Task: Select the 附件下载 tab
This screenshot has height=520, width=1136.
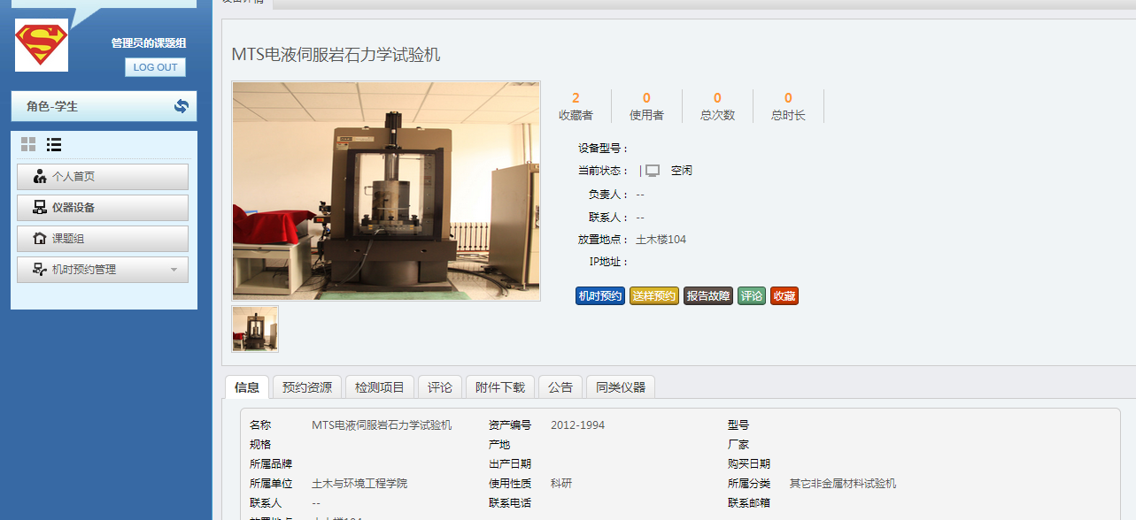Action: [500, 387]
